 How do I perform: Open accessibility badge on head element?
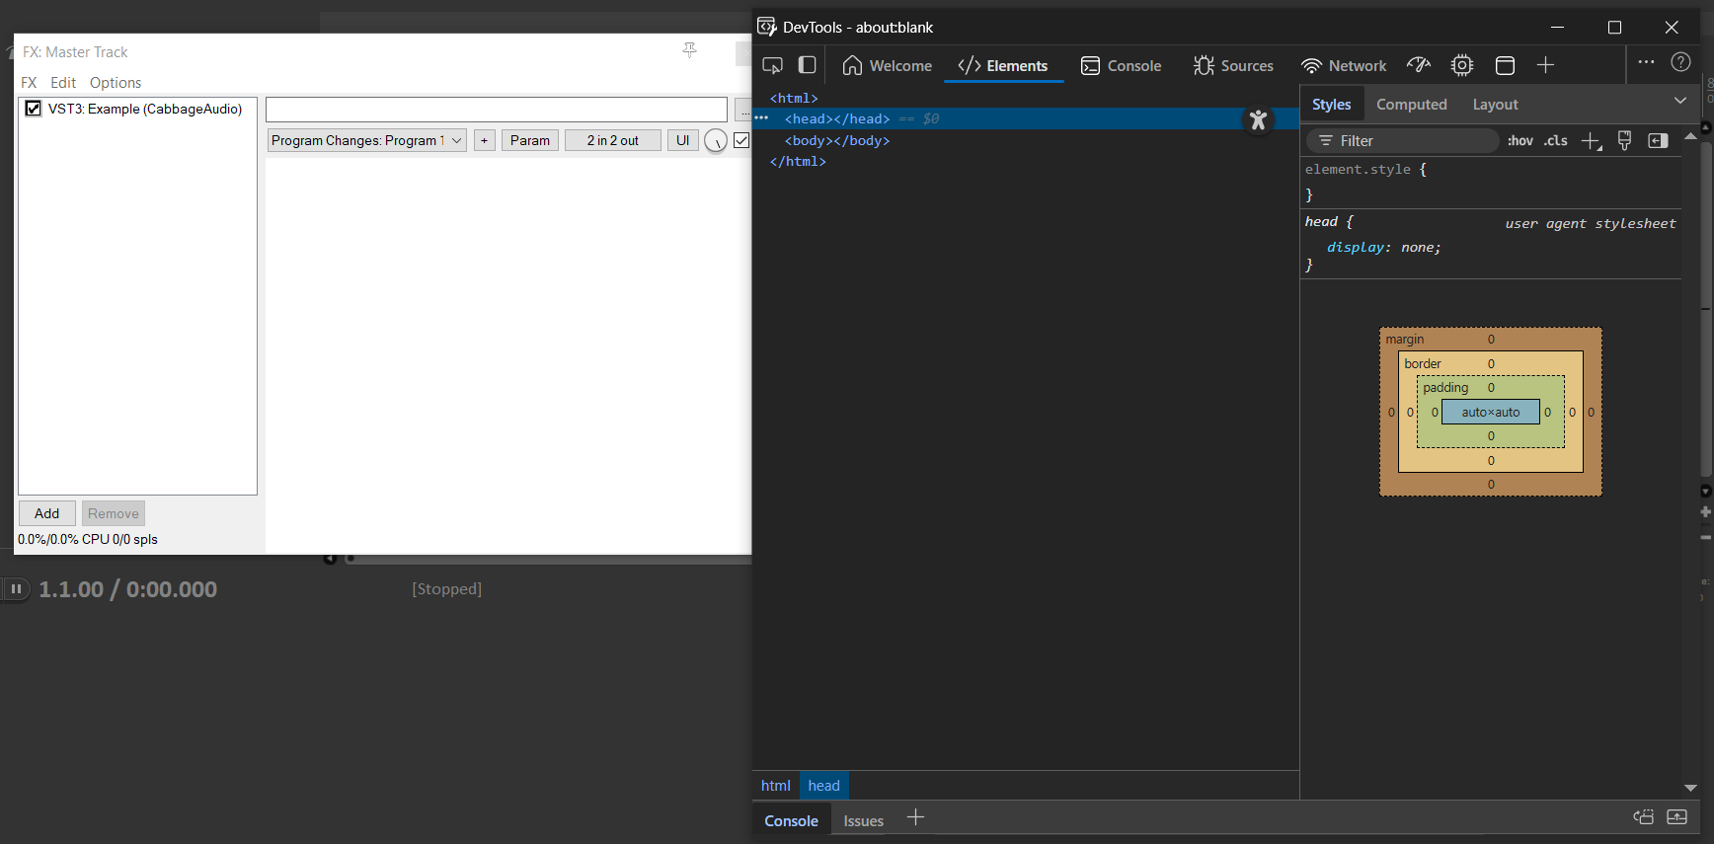click(x=1258, y=120)
